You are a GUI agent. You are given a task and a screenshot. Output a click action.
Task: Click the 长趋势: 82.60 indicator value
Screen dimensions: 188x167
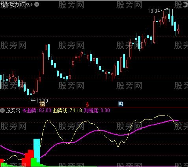(x=37, y=110)
